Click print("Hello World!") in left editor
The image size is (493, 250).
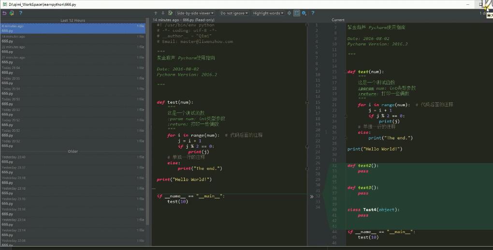pyautogui.click(x=184, y=180)
